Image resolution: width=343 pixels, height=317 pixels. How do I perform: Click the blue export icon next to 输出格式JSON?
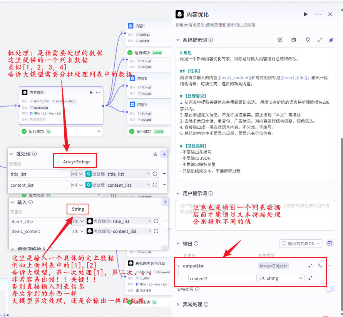pos(330,243)
